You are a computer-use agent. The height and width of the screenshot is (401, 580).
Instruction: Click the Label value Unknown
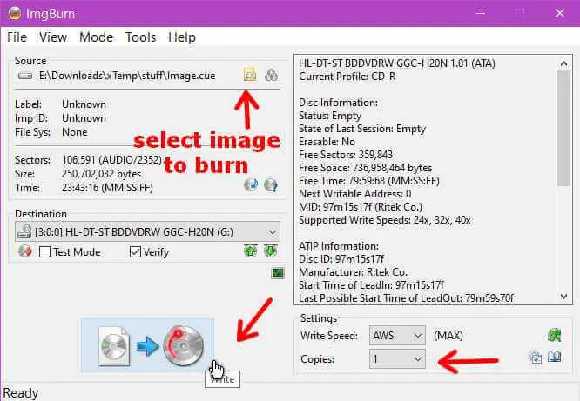pyautogui.click(x=84, y=104)
